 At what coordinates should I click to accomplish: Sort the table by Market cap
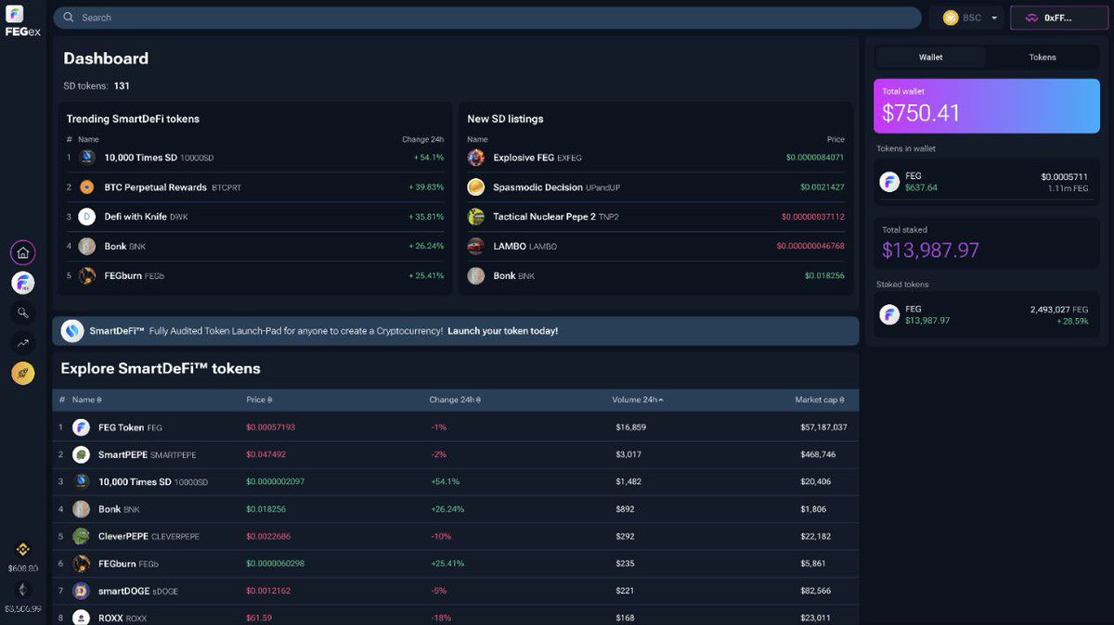817,400
